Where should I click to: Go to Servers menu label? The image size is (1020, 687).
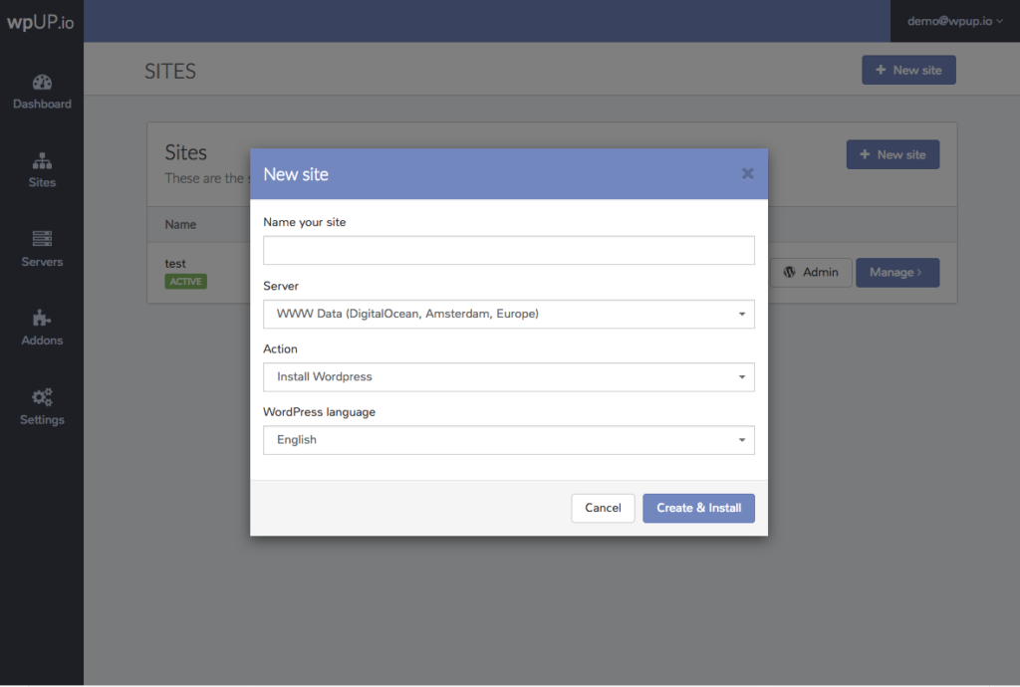pos(42,262)
